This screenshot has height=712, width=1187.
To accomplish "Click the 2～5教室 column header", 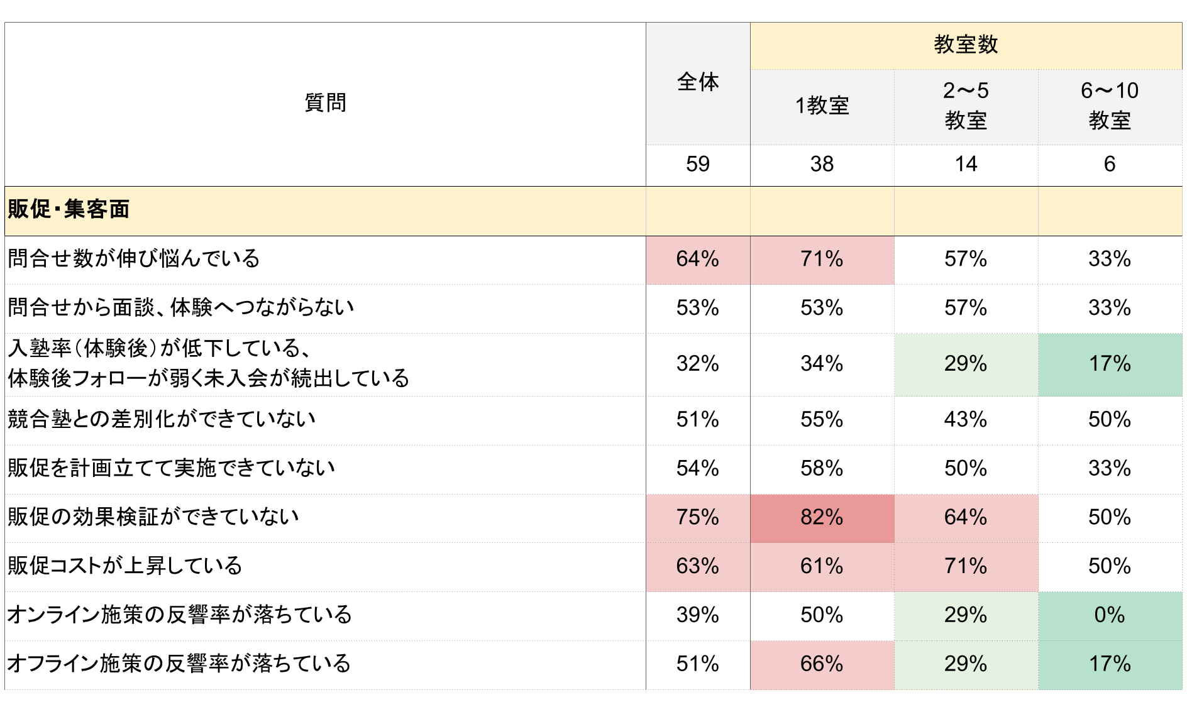I will pyautogui.click(x=966, y=106).
